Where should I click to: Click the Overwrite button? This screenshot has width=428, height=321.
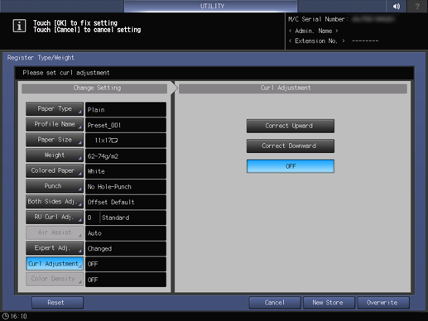tap(383, 303)
